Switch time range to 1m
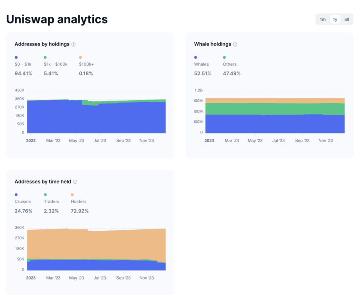Screen dimensions: 358x295 click(323, 19)
